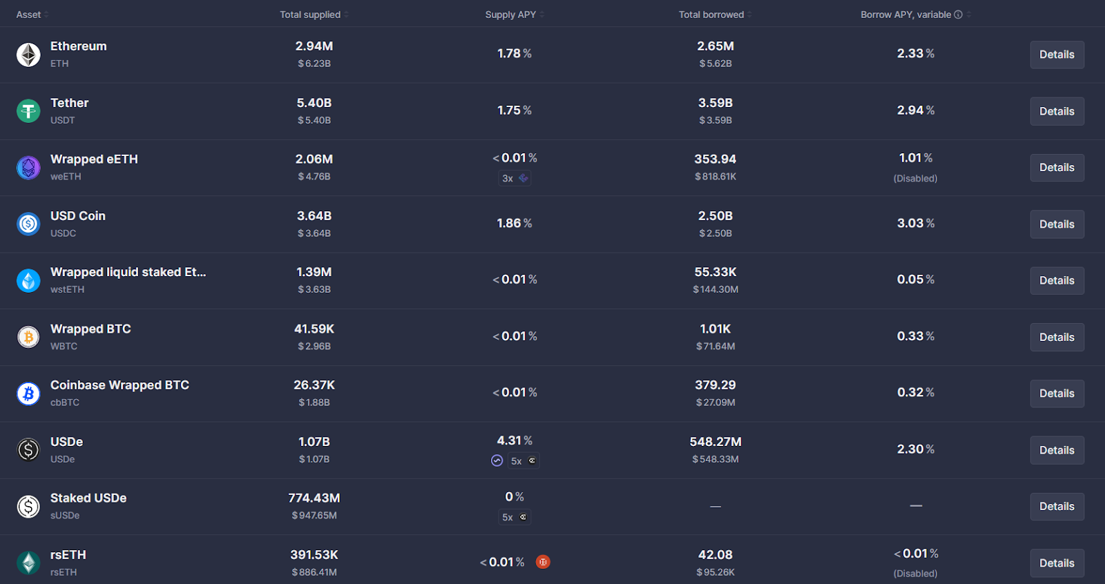This screenshot has height=584, width=1105.
Task: Click the Ethereum token logo
Action: [28, 55]
